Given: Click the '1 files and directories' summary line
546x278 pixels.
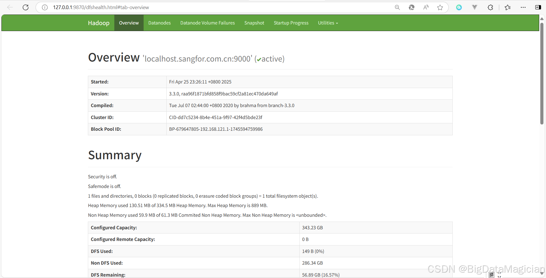Looking at the screenshot, I should coord(203,196).
